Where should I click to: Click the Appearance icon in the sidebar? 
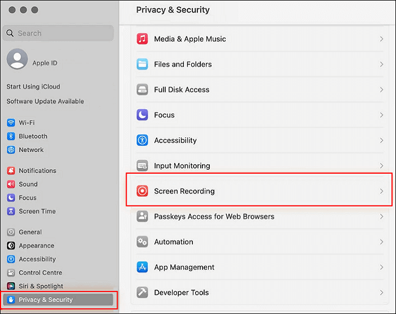pyautogui.click(x=11, y=246)
